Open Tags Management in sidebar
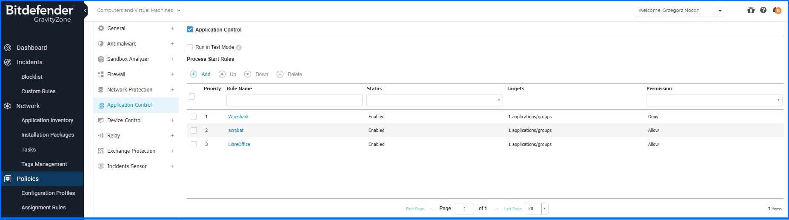The image size is (789, 220). pyautogui.click(x=44, y=164)
